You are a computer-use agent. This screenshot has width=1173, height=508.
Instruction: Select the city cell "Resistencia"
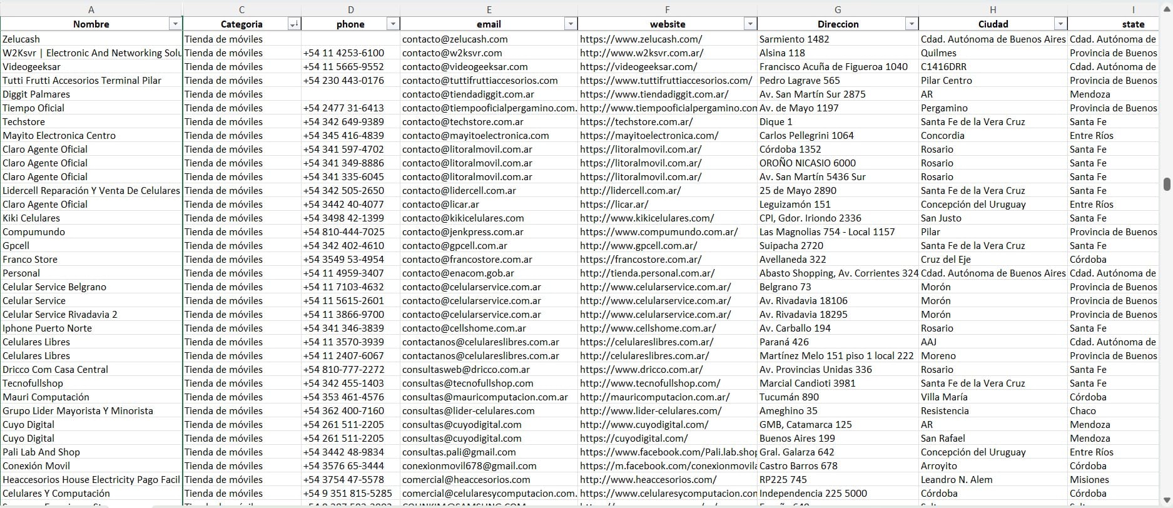point(993,410)
